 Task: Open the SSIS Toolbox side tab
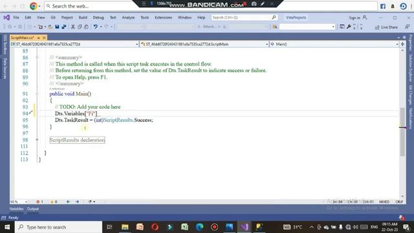click(5, 45)
